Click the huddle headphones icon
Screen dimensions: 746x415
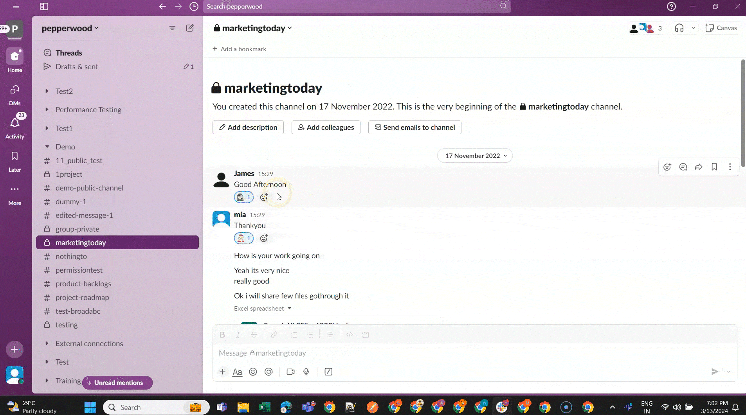[x=679, y=28]
